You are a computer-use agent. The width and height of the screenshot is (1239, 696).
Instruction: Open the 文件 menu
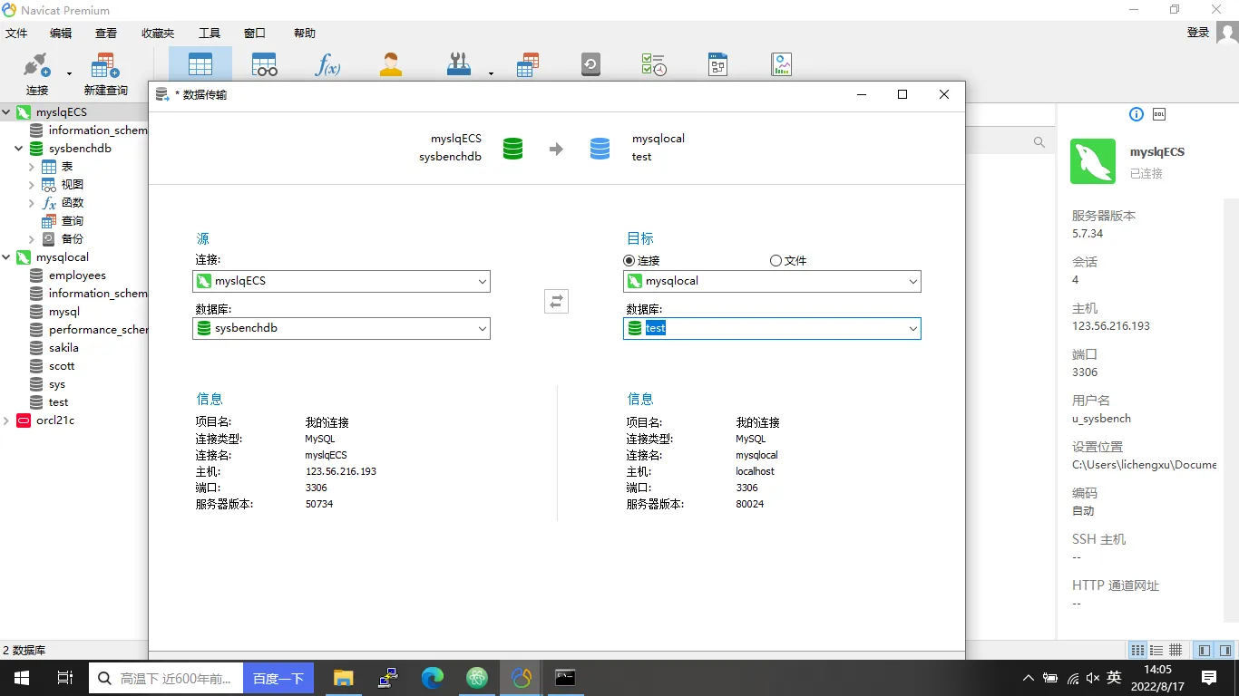[16, 33]
